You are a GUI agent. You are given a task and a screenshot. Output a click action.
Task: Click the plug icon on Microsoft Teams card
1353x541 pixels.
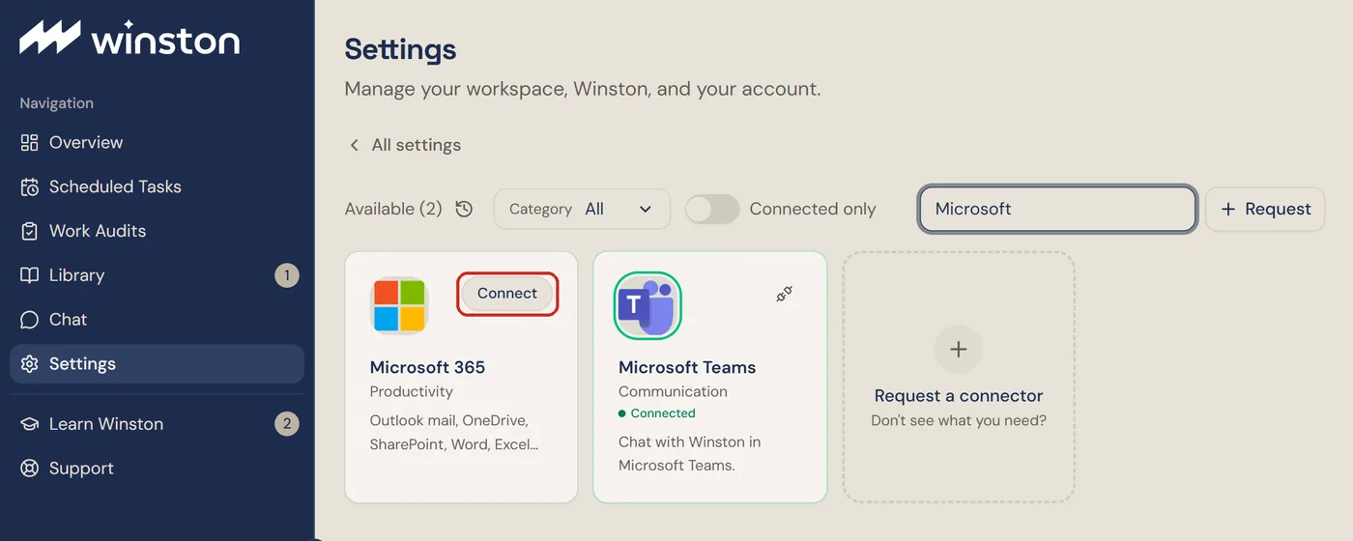pyautogui.click(x=785, y=295)
